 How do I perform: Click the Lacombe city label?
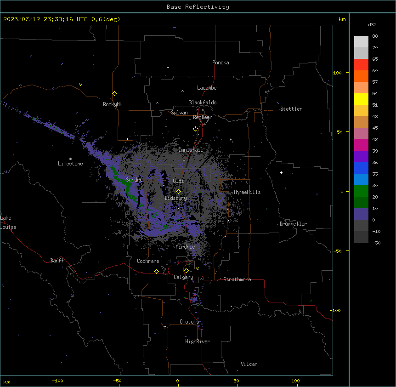point(207,88)
